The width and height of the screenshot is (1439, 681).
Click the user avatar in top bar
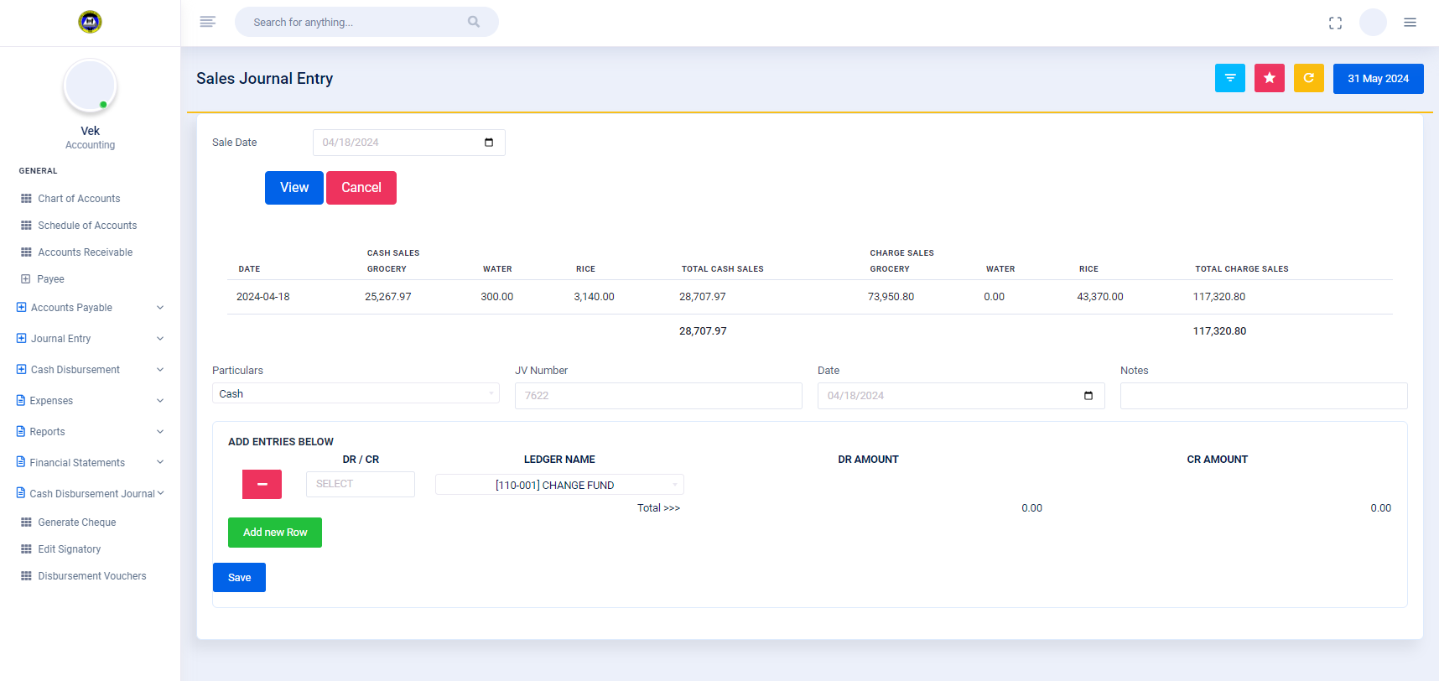pyautogui.click(x=1372, y=23)
